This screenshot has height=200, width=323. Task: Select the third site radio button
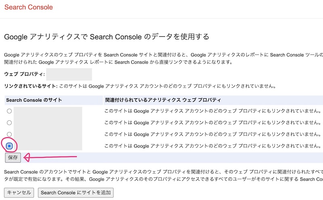[x=9, y=134]
